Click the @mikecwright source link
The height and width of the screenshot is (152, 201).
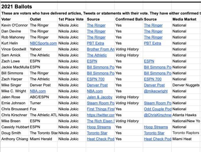[156, 91]
